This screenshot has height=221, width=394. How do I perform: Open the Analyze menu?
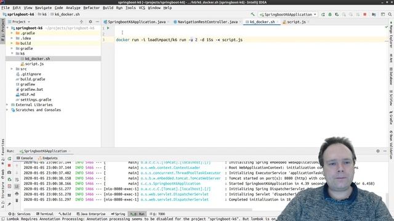tap(73, 8)
